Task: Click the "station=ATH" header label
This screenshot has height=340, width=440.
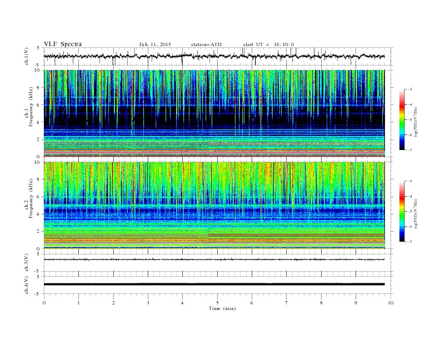Action: click(x=206, y=44)
